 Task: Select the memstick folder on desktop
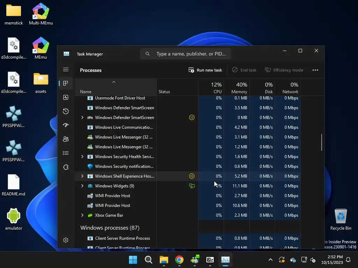[14, 14]
